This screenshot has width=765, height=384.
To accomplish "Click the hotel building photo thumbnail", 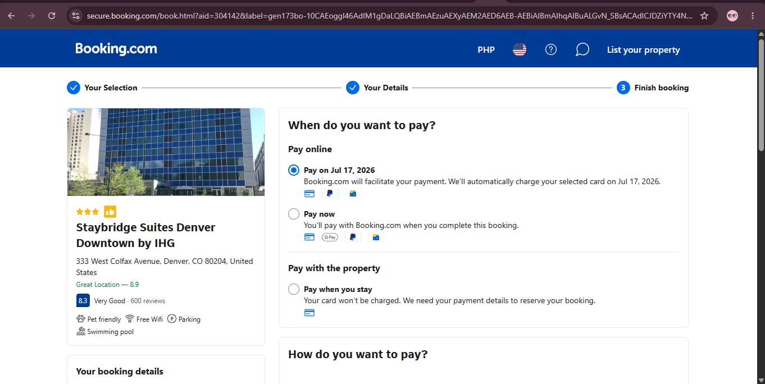I will tap(166, 152).
